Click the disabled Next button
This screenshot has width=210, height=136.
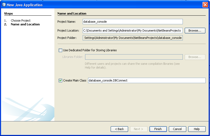pyautogui.click(x=139, y=129)
